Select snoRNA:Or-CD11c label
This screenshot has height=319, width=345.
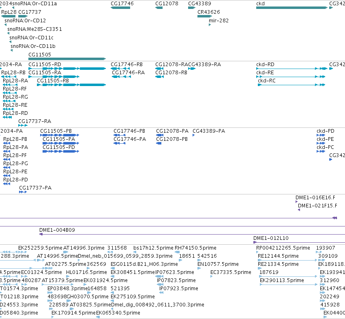click(32, 38)
